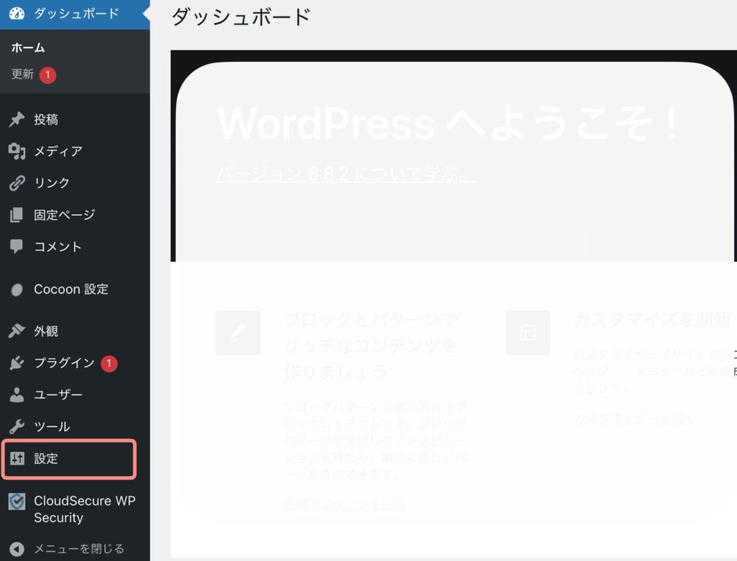The width and height of the screenshot is (737, 561).
Task: Open the ダッシュボード menu
Action: 75,14
